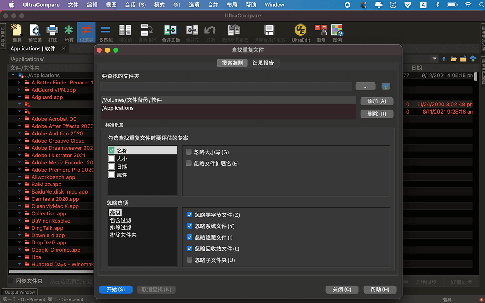485x303 pixels.
Task: Expand the AdGuard VPN.app folder
Action: coord(19,90)
